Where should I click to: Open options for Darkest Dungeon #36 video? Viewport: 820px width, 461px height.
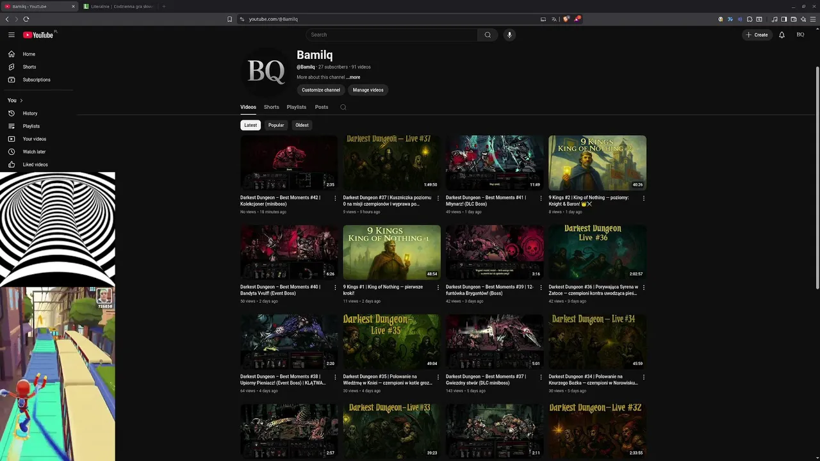(644, 288)
